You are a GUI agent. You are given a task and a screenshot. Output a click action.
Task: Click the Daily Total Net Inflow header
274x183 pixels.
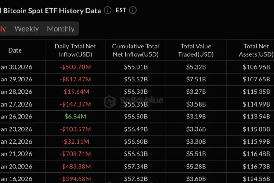pyautogui.click(x=75, y=50)
